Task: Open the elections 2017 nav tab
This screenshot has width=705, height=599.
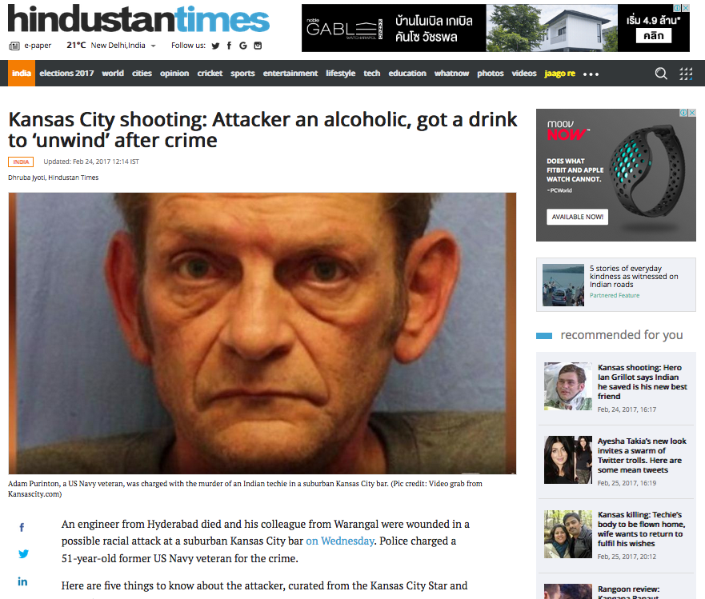Action: coord(66,74)
